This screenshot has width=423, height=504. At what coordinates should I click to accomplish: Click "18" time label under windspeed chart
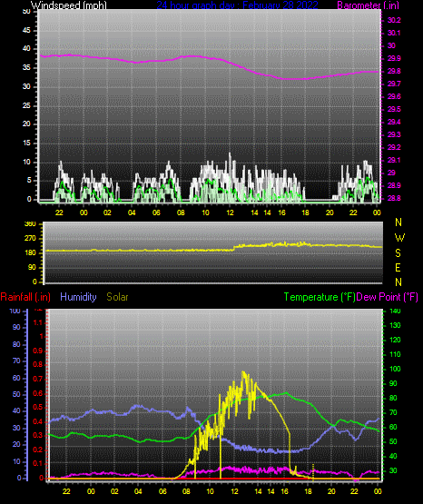click(305, 212)
